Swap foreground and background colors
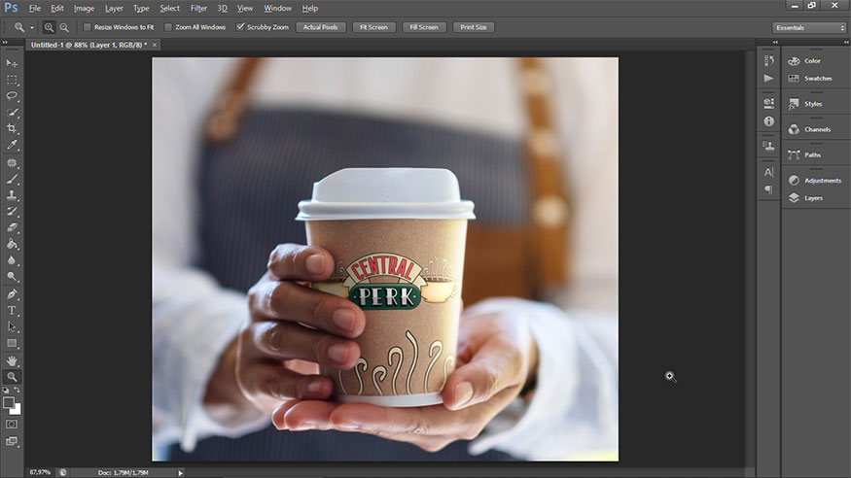 18,391
